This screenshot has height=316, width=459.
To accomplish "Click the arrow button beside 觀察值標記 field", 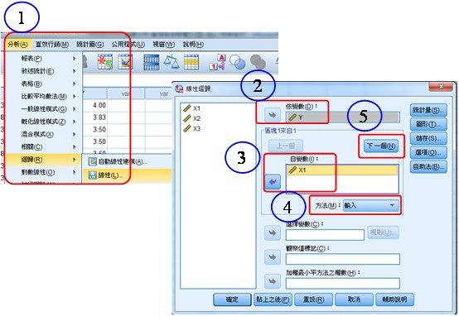I will coord(273,257).
